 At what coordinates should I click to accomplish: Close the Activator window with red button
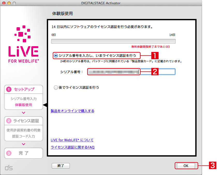pyautogui.click(x=4, y=3)
